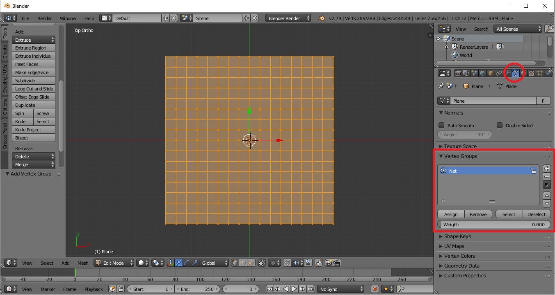Toggle the snap magnet icon in the header

[286, 263]
